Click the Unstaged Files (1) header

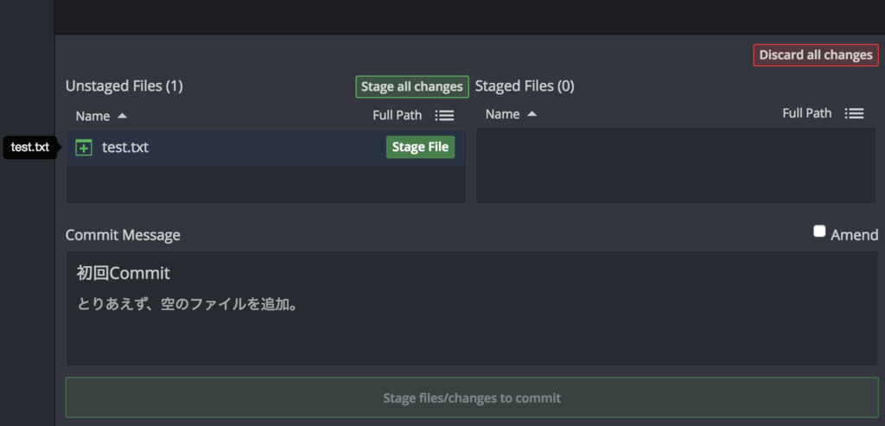[124, 86]
